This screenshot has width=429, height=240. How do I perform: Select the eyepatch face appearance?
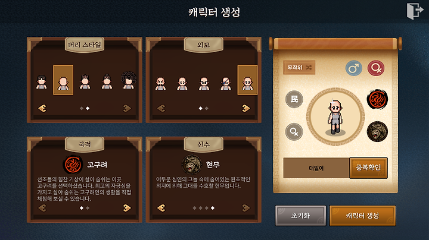point(226,83)
